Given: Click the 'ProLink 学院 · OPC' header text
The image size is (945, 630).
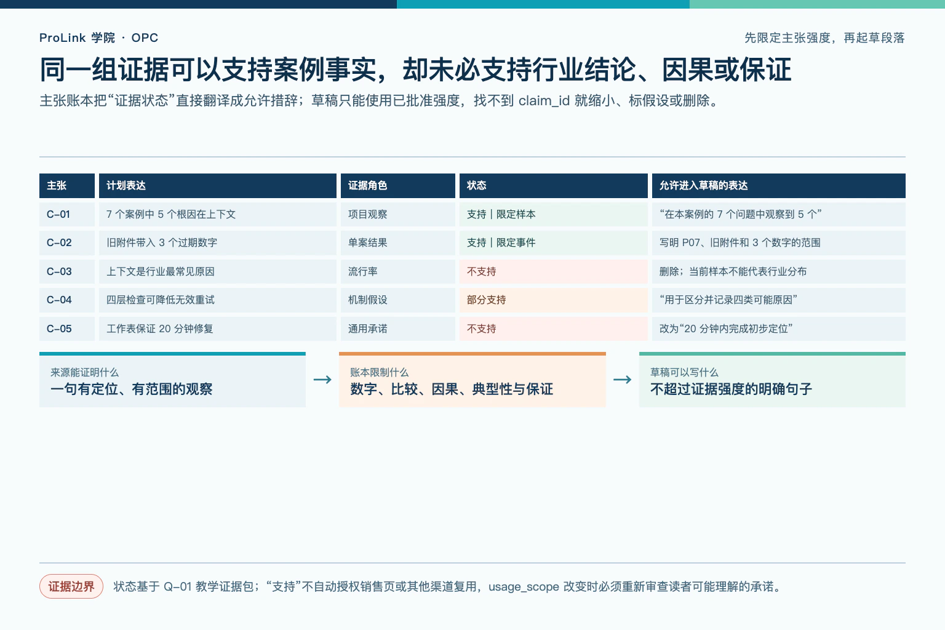Looking at the screenshot, I should 98,38.
